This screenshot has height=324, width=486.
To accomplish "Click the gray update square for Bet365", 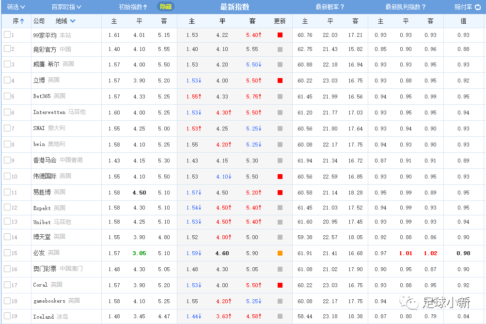I will click(x=280, y=97).
